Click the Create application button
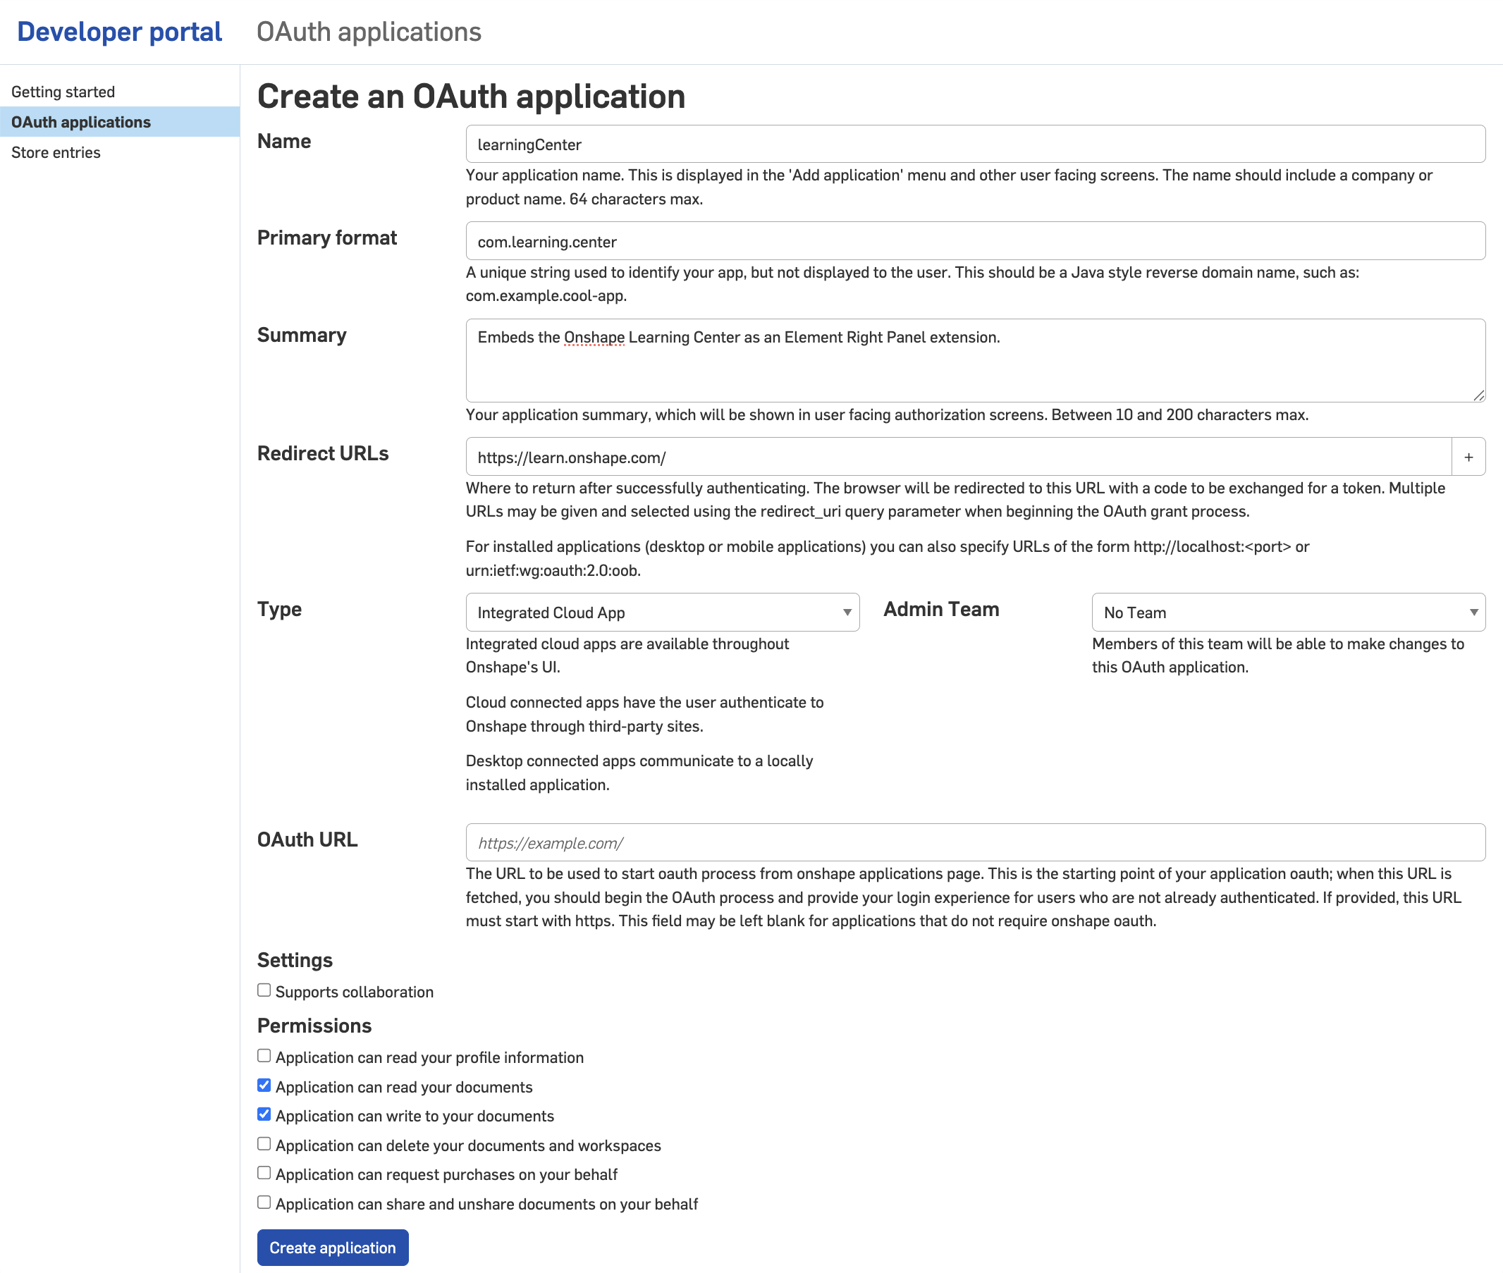This screenshot has width=1503, height=1273. click(332, 1247)
